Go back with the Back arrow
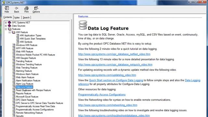This screenshot has height=117, width=208. (17, 9)
